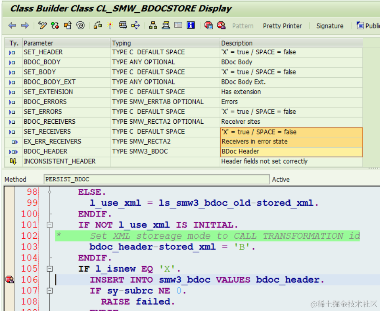
Task: Click the breakpoint margin beside line 103
Action: coord(10,247)
